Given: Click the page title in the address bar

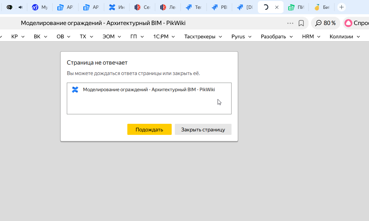Looking at the screenshot, I should tap(103, 23).
